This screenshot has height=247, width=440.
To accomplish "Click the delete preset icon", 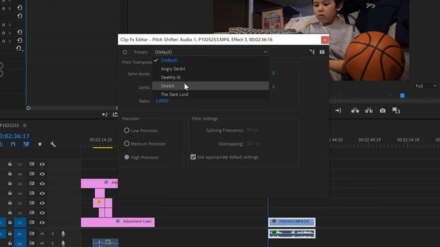I will 322,52.
